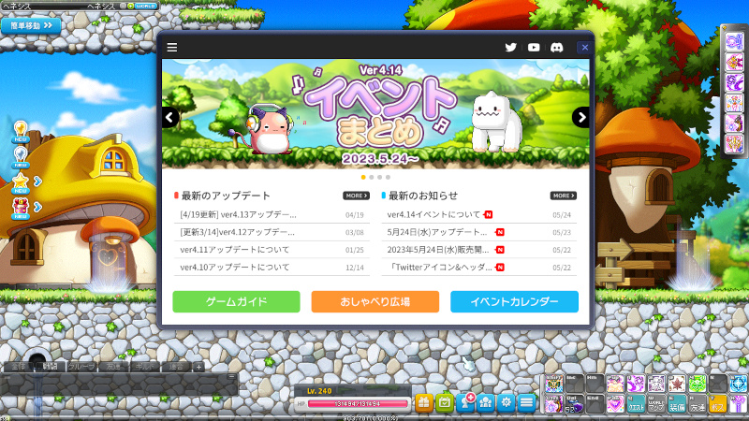
Task: Use the red maple leaf skill slot
Action: [677, 384]
